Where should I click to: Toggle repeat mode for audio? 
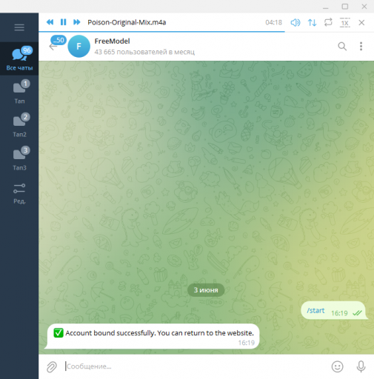328,22
